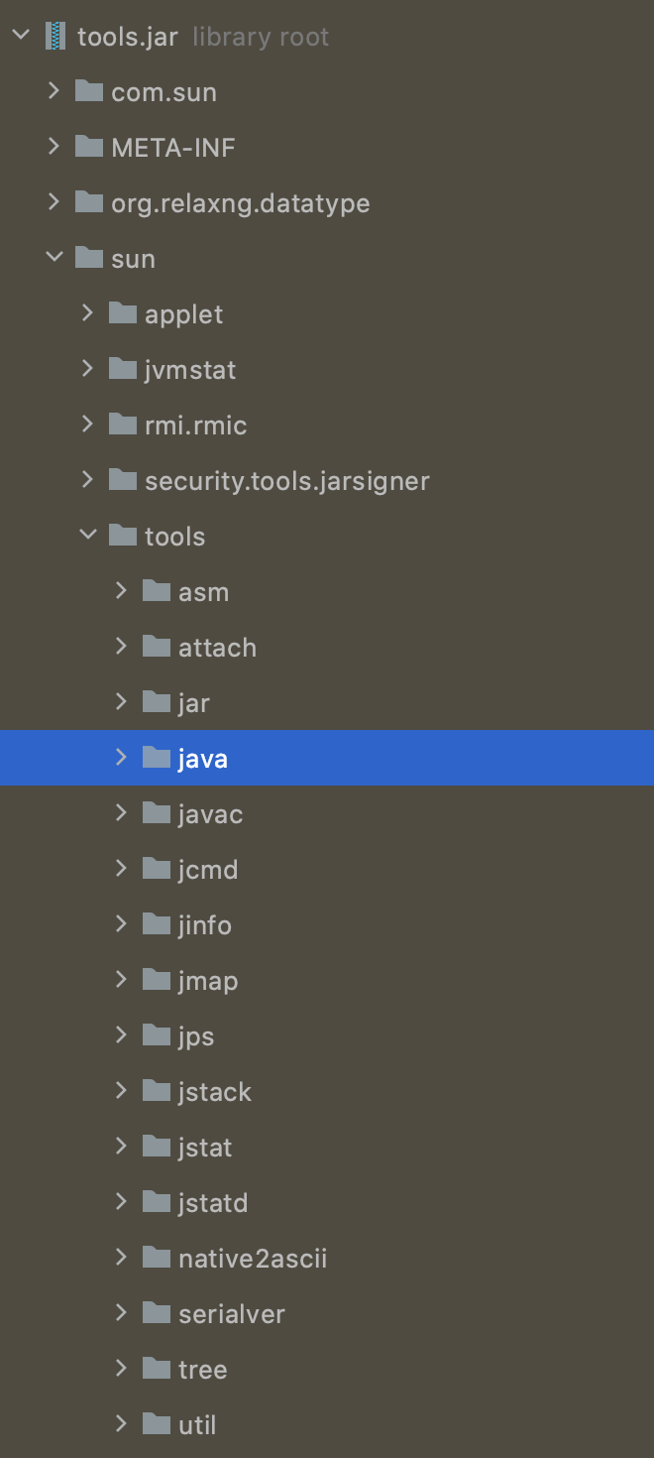Click the com.sun package folder icon
654x1458 pixels.
coord(89,92)
